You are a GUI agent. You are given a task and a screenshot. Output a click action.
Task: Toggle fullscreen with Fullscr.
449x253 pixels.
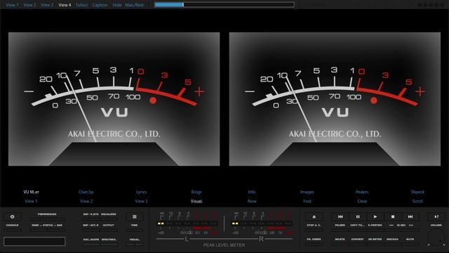82,5
